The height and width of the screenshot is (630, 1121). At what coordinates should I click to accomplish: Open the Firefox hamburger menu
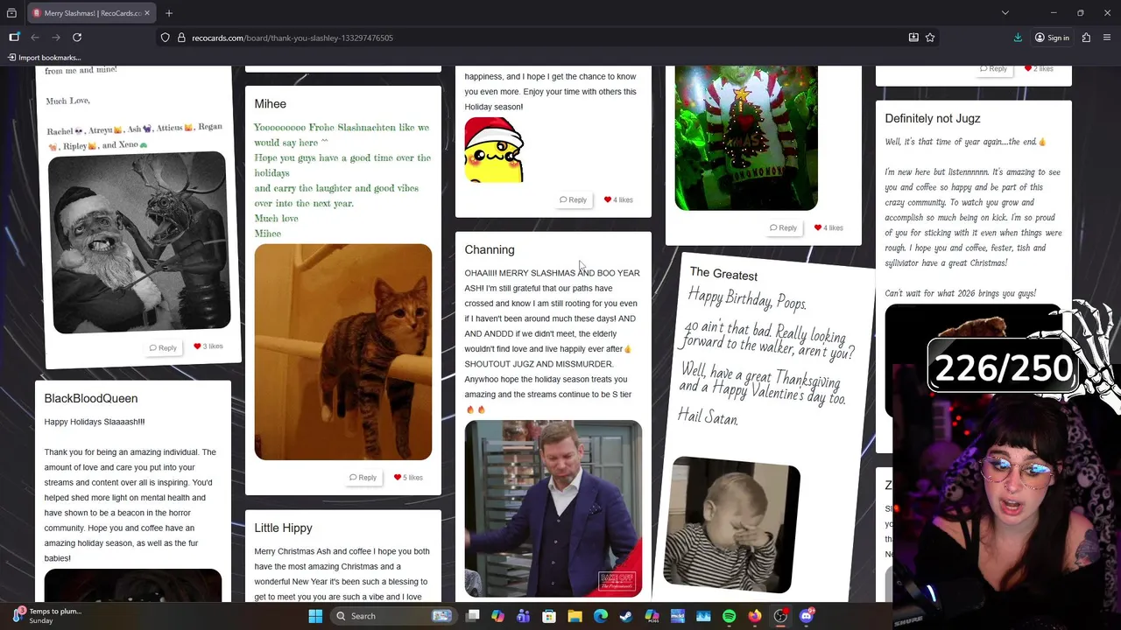click(x=1108, y=38)
